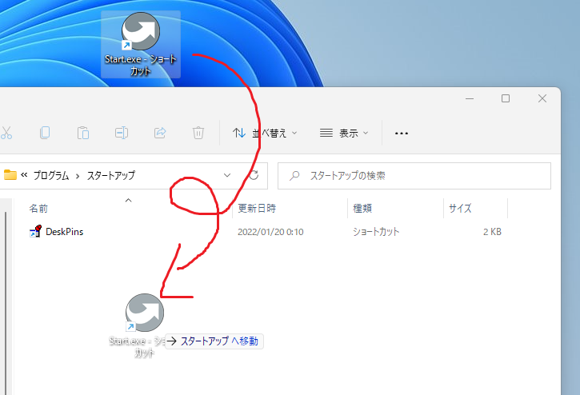The image size is (580, 395).
Task: Click the DeskPins date 2022/01/20 0:10
Action: [x=270, y=232]
